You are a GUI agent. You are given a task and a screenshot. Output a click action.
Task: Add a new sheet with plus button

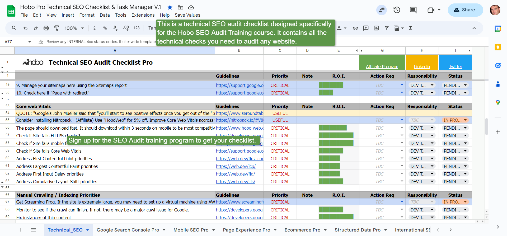[20, 230]
